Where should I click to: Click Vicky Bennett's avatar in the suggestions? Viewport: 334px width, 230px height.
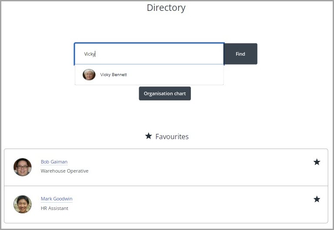tap(89, 75)
